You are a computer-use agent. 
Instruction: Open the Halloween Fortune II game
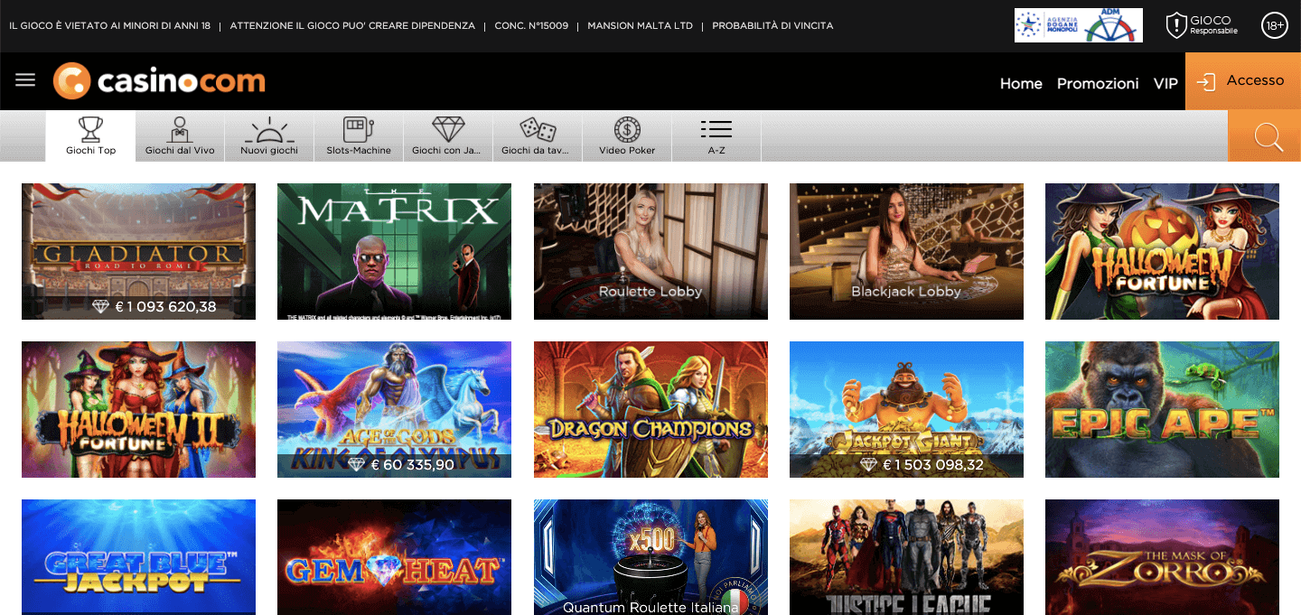(x=138, y=409)
